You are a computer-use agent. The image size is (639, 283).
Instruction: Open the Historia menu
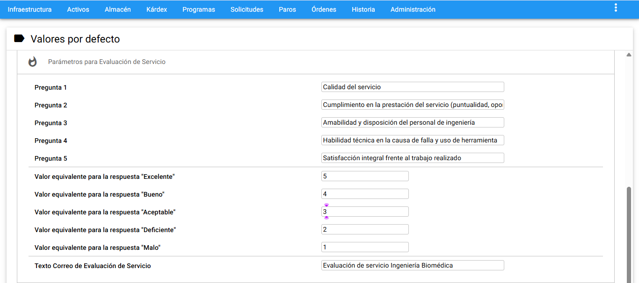363,9
